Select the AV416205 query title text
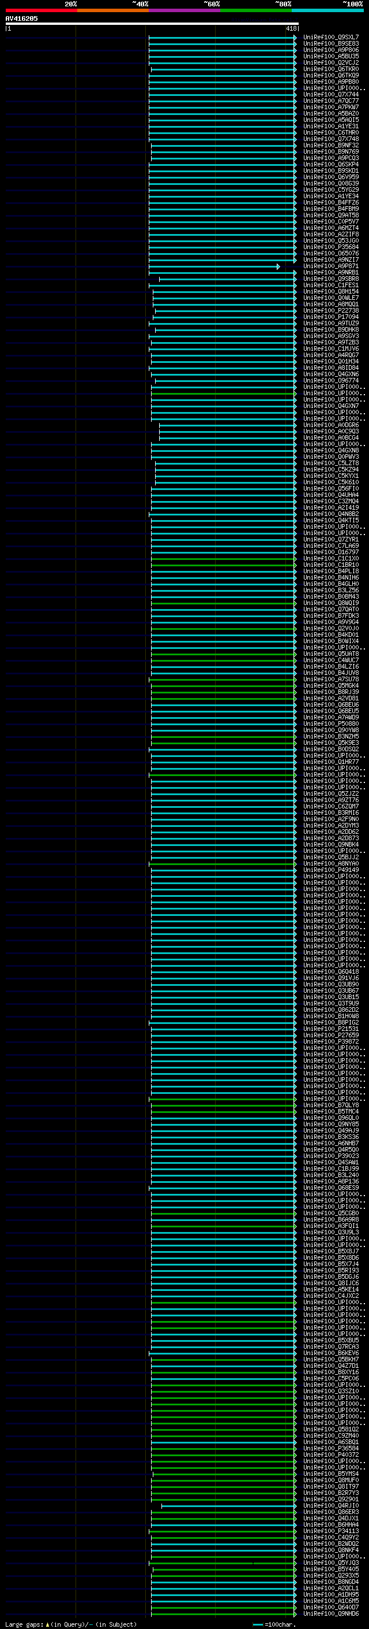 [21, 18]
